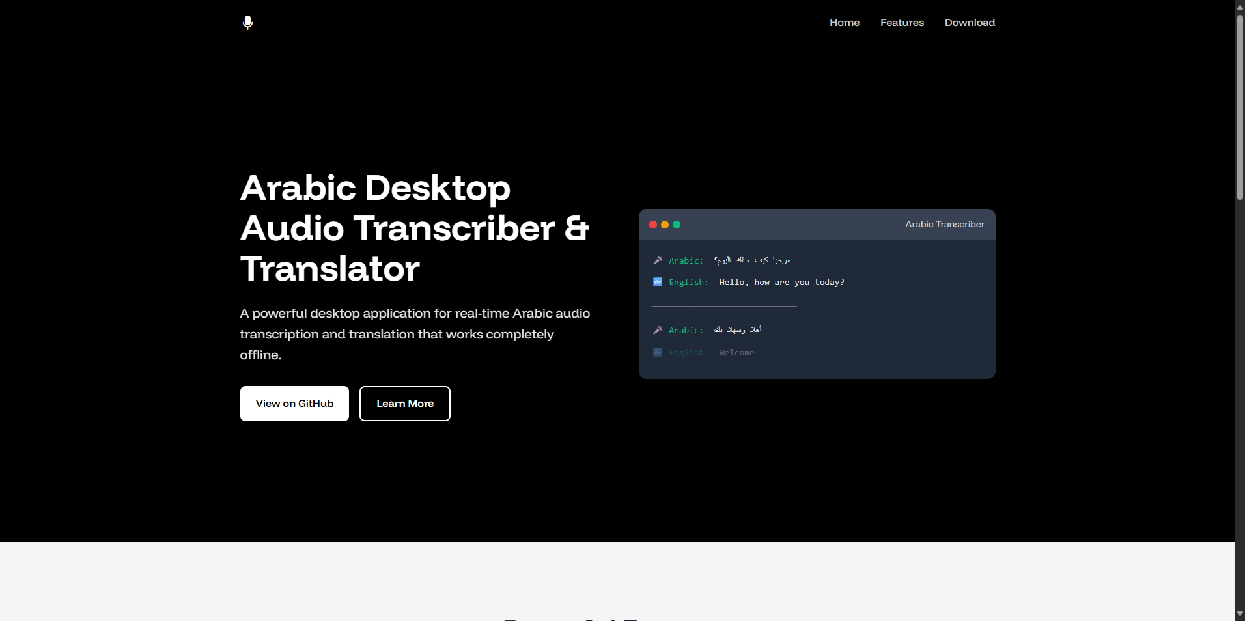Click the abc translation icon next to "Hello, how are you today?"
The width and height of the screenshot is (1245, 621).
656,282
